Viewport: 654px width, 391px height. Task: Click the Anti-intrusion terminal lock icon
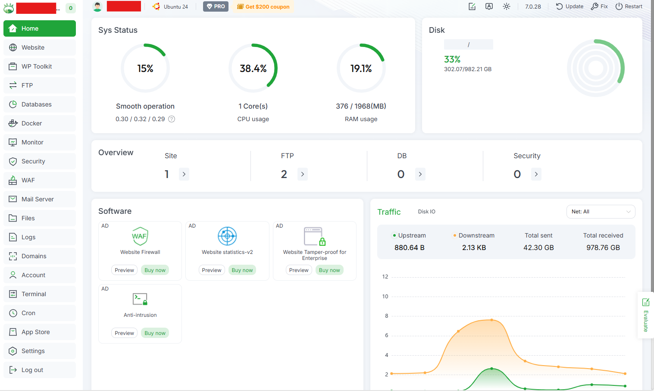(140, 299)
